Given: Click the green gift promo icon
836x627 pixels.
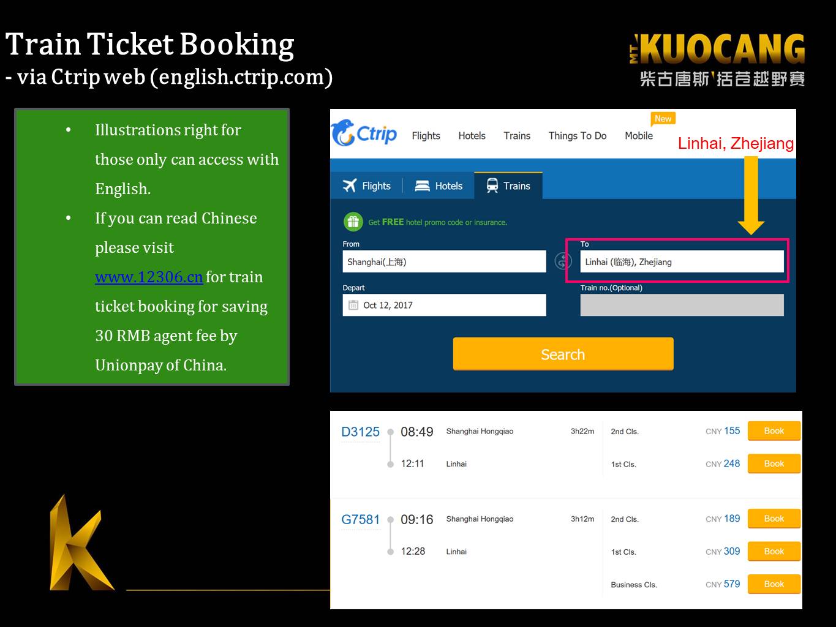Looking at the screenshot, I should click(x=353, y=222).
